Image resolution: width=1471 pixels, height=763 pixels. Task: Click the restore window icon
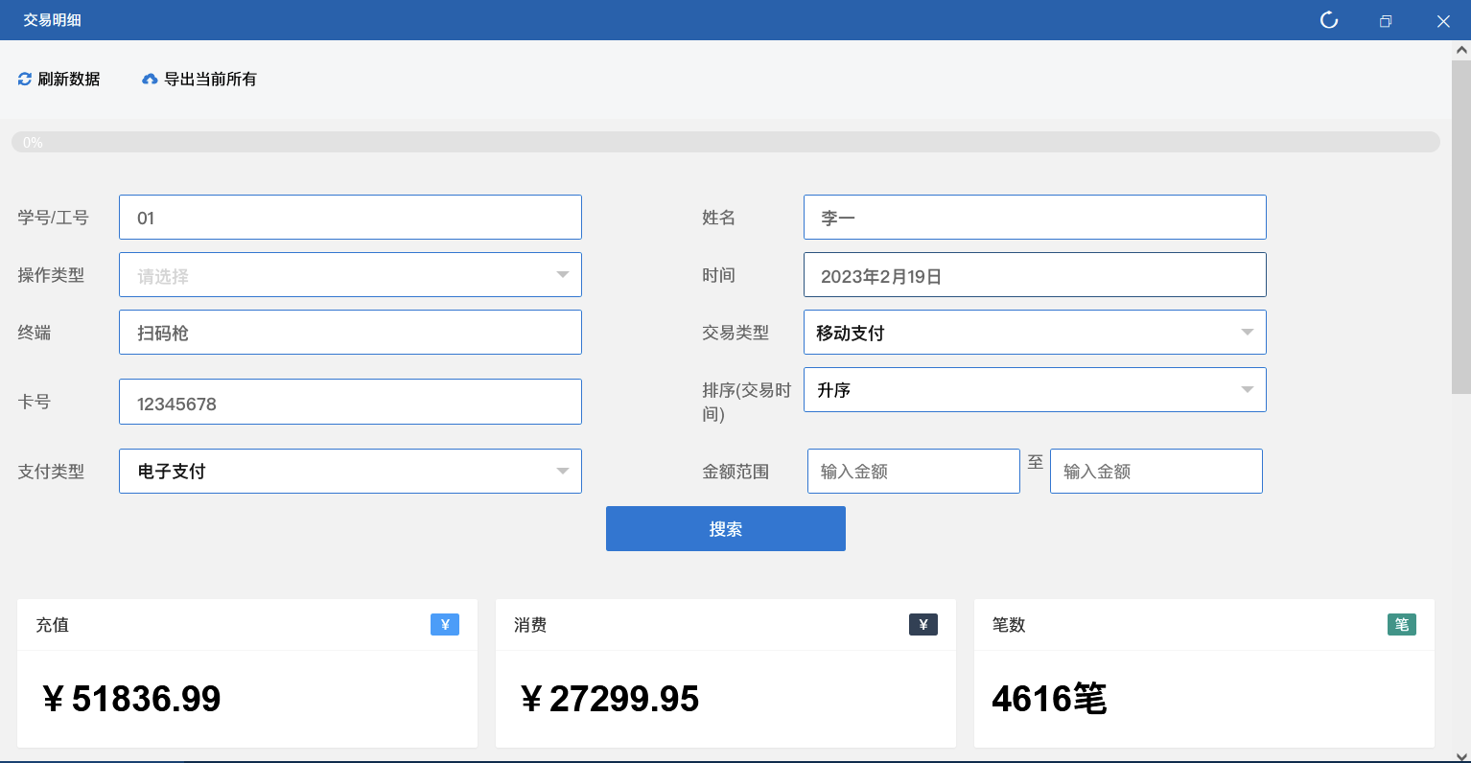click(x=1386, y=21)
